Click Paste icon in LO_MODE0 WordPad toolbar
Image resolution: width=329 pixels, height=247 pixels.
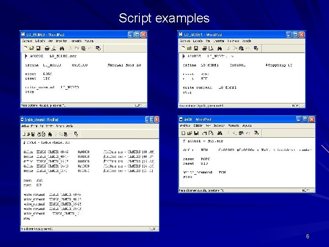(83, 48)
